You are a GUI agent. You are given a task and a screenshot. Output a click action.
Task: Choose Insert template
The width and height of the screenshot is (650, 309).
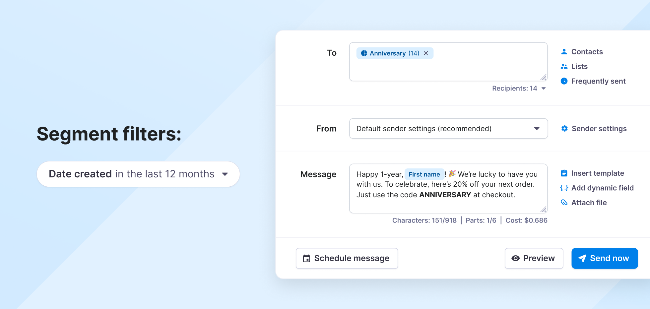[598, 173]
